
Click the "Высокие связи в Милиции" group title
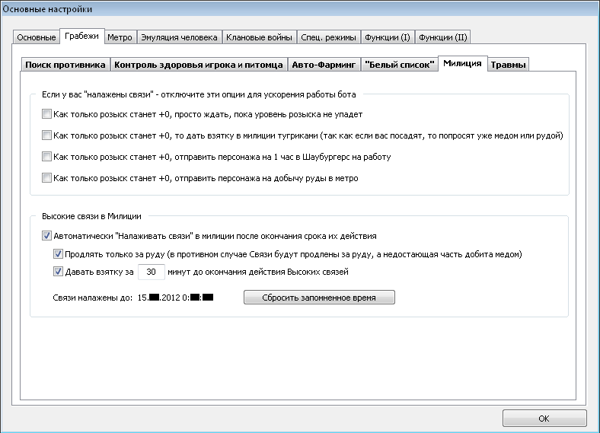click(91, 216)
